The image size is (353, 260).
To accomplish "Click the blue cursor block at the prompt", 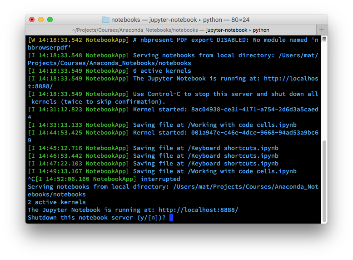I will pyautogui.click(x=171, y=218).
